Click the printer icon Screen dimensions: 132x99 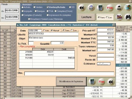(91, 8)
